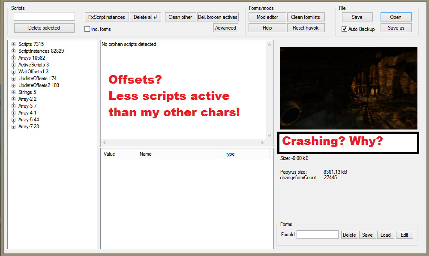Open the Advanced options

225,27
